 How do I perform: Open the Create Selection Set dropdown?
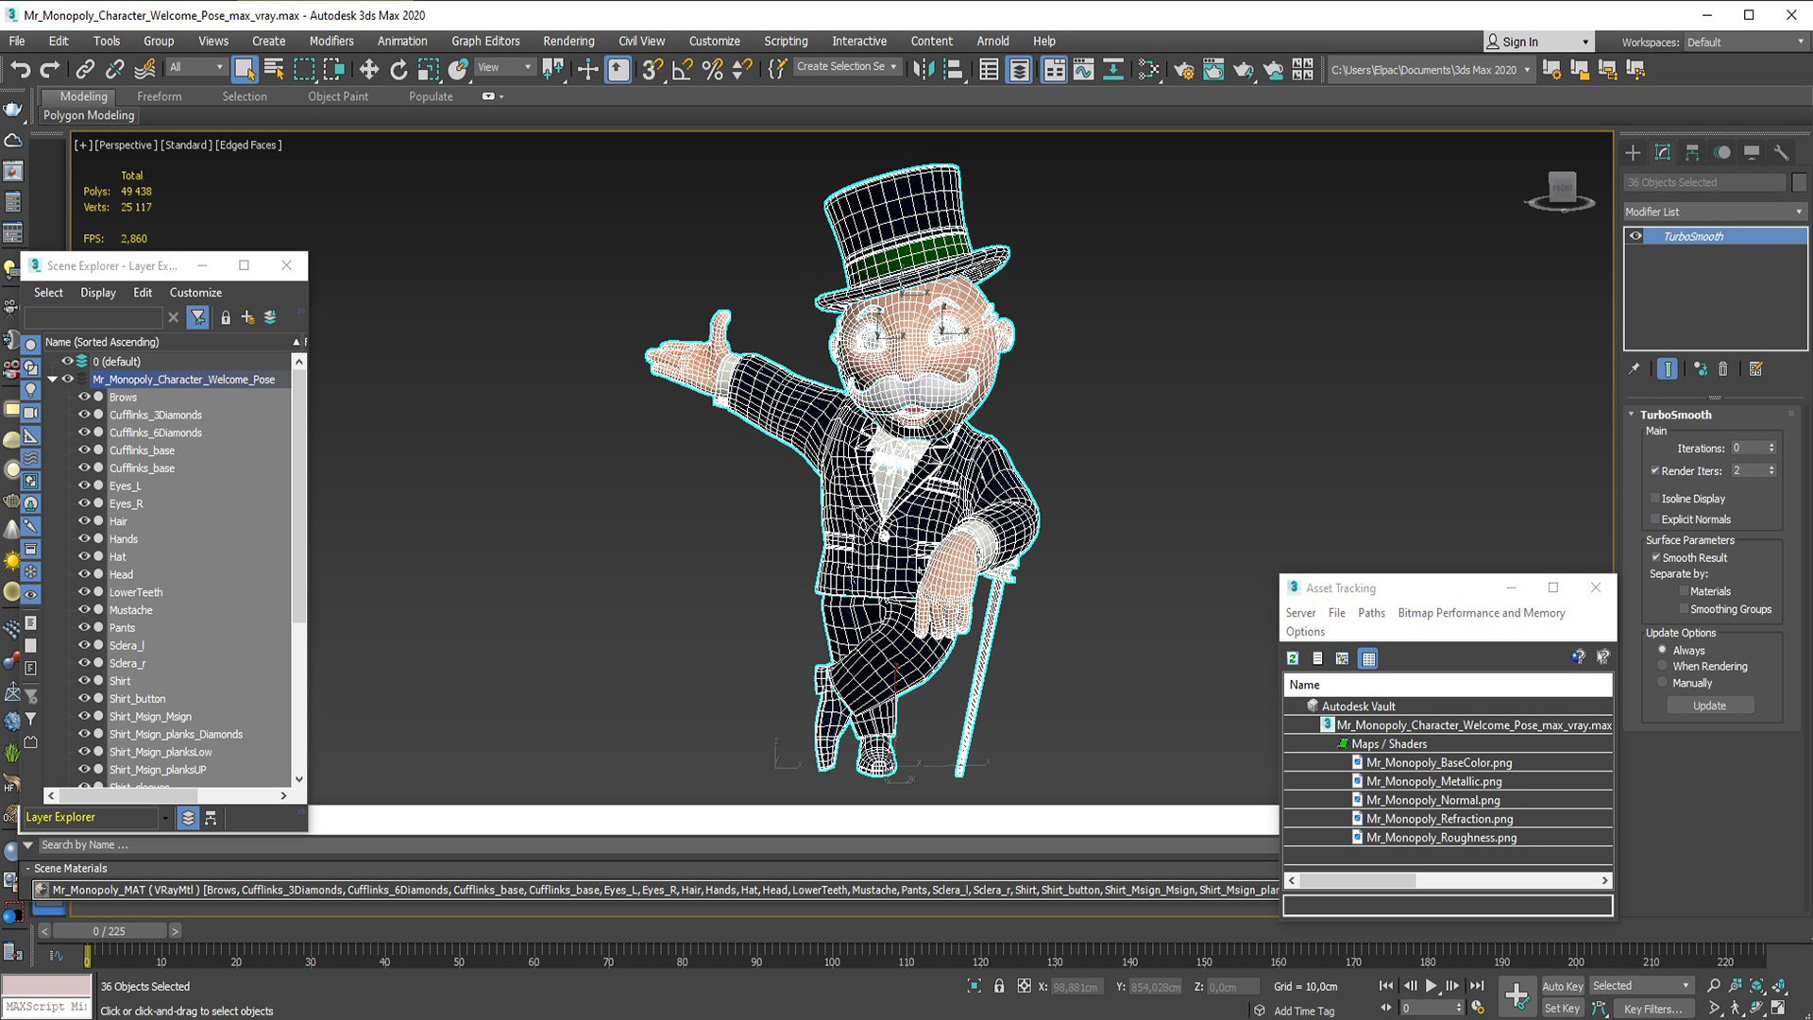coord(846,67)
